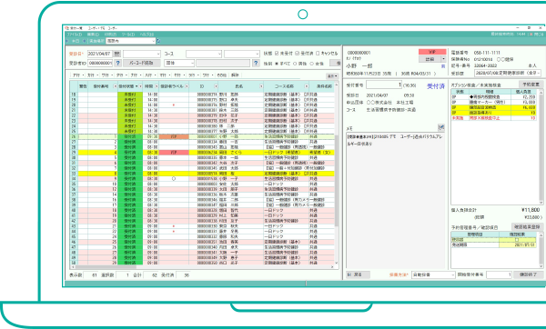
Task: Open the 印刷 menu
Action: click(x=111, y=35)
